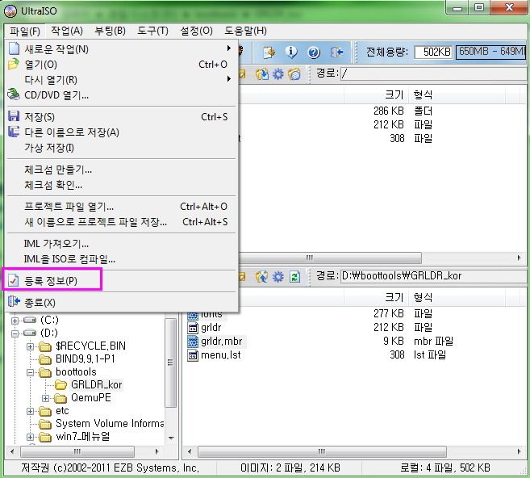
Task: Open the info icon in main toolbar
Action: (291, 52)
